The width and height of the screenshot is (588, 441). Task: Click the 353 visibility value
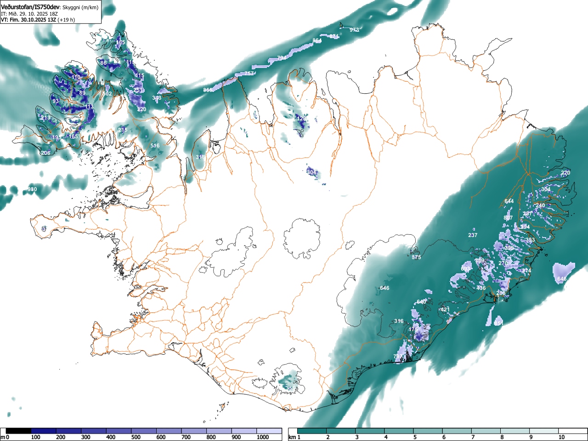tap(530, 240)
